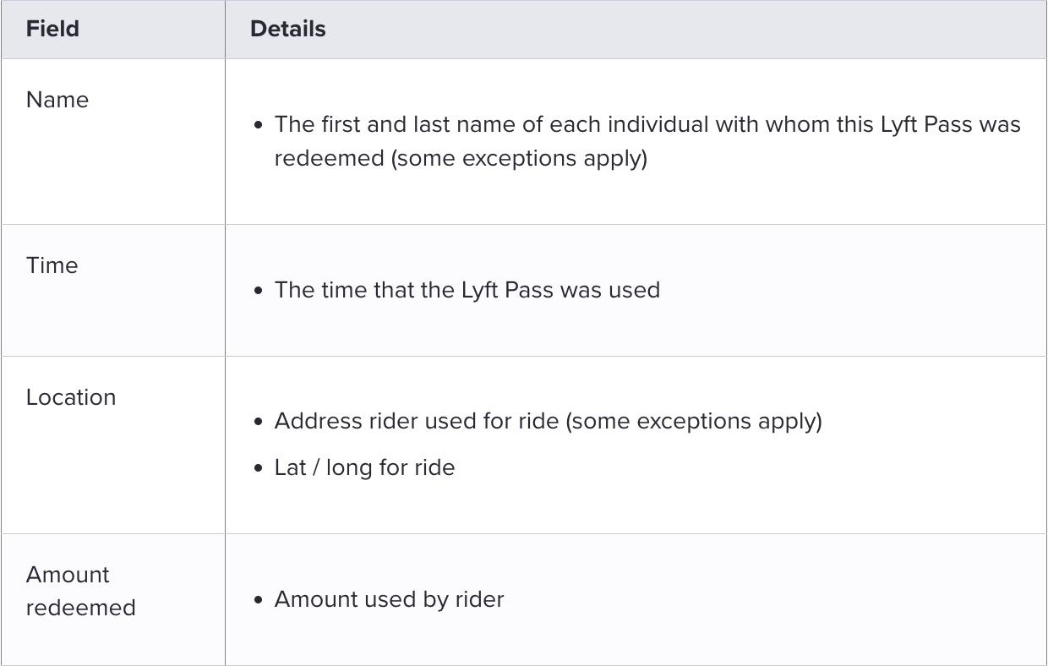This screenshot has width=1048, height=666.
Task: Click "The time that the Lyft Pass was used"
Action: point(467,290)
